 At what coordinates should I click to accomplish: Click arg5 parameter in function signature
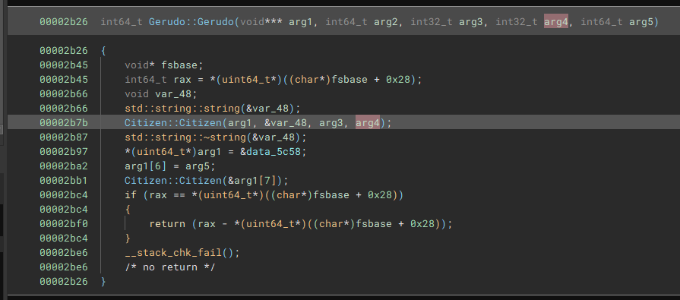tap(641, 22)
